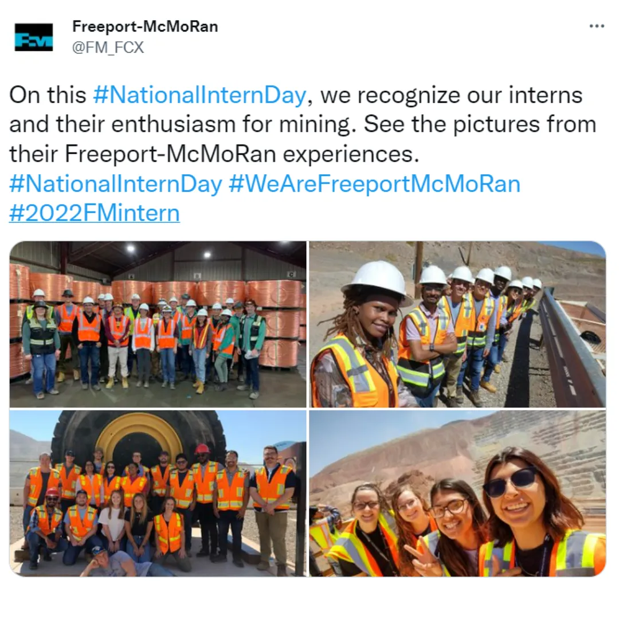Open the Freeport-McMoRan account name
Screen dimensions: 619x619
point(145,26)
